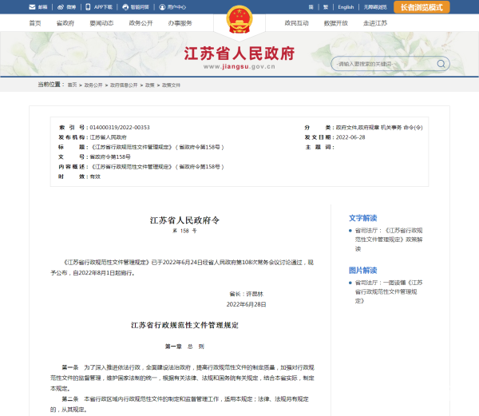This screenshot has height=416, width=479.
Task: Click document heading 江苏省人民政府令
Action: point(184,220)
